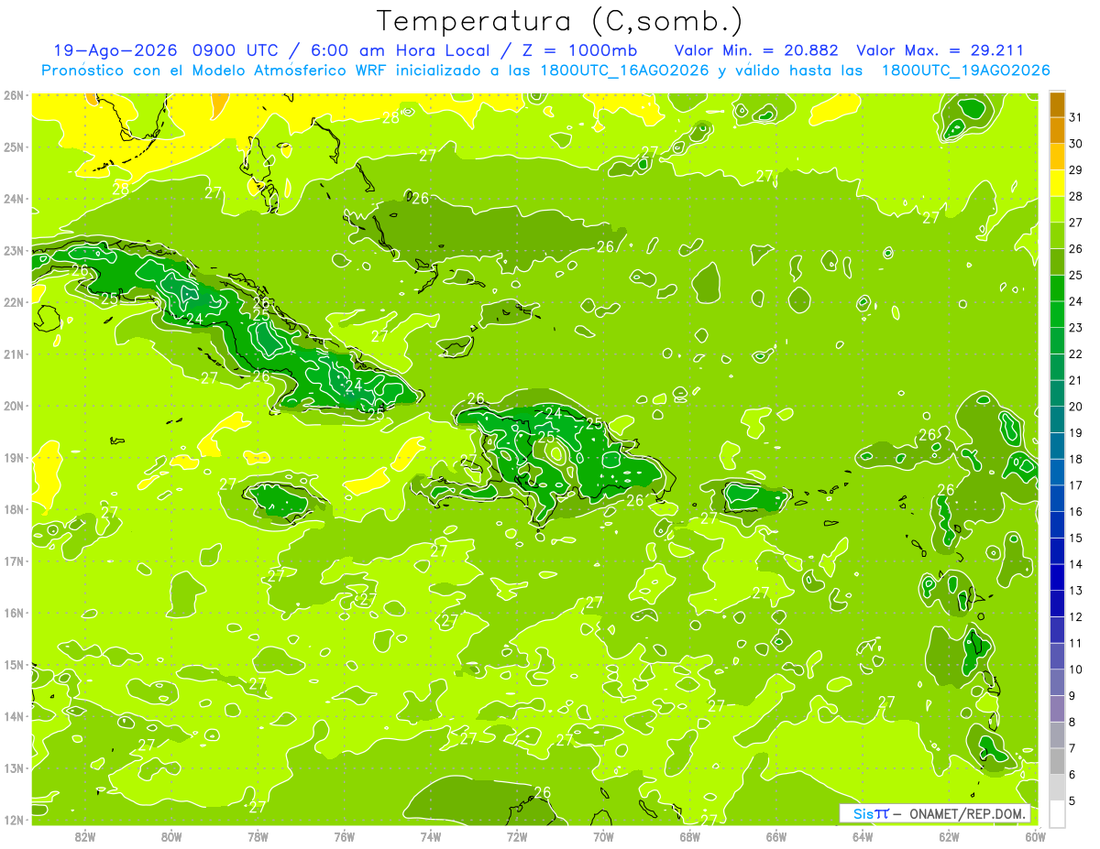
Task: Click the yellow color scale swatch between 28 and 29
Action: click(1057, 183)
